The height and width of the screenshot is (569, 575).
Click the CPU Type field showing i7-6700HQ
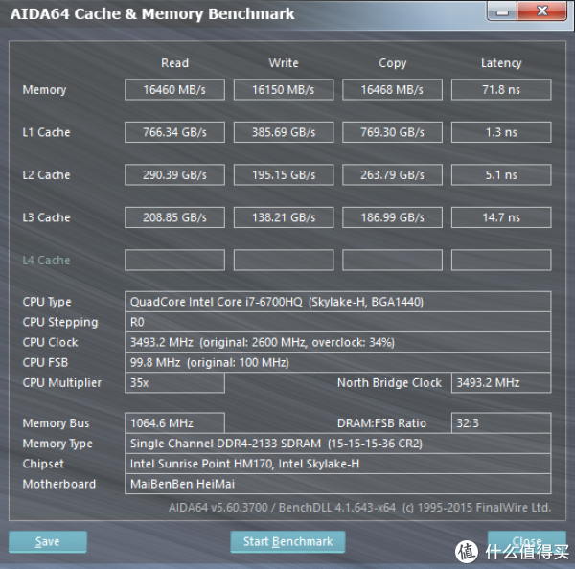click(x=337, y=302)
